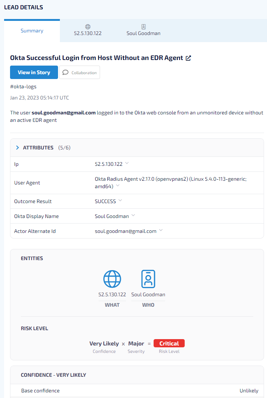Open dropdown next to soul.goodman@gmail.com attribute

(x=161, y=230)
